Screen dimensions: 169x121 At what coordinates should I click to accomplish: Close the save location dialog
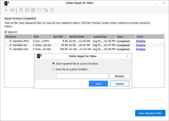[x=127, y=56]
